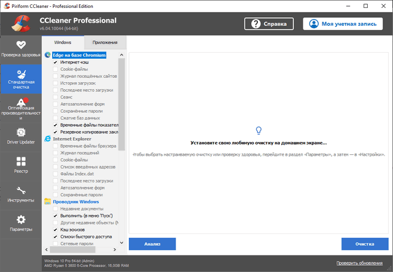Click the vertical scrollbar thumb of list
The width and height of the screenshot is (393, 272).
(122, 104)
